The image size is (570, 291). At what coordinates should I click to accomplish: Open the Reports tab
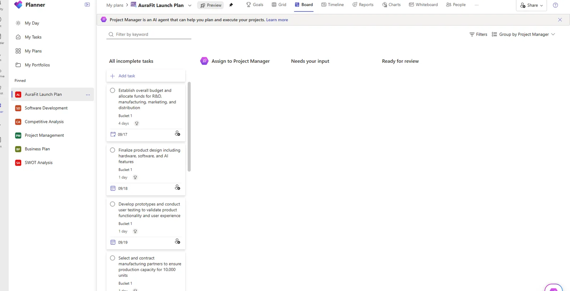pos(363,5)
